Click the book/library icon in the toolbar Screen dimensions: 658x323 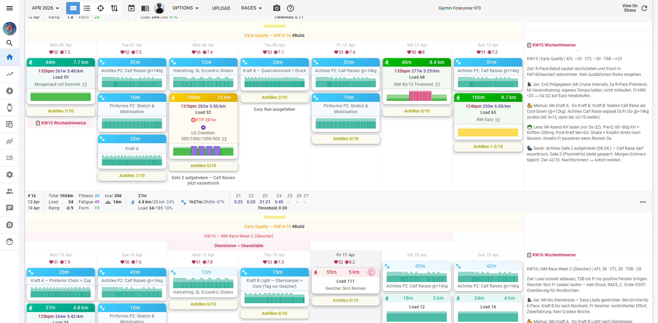145,8
